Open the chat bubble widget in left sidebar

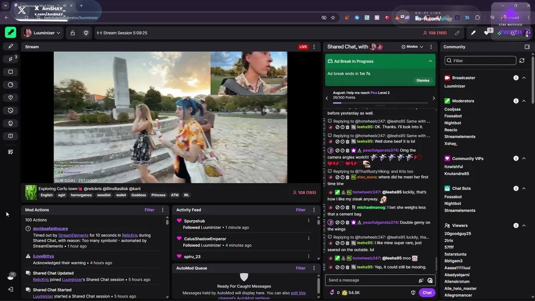click(x=10, y=72)
